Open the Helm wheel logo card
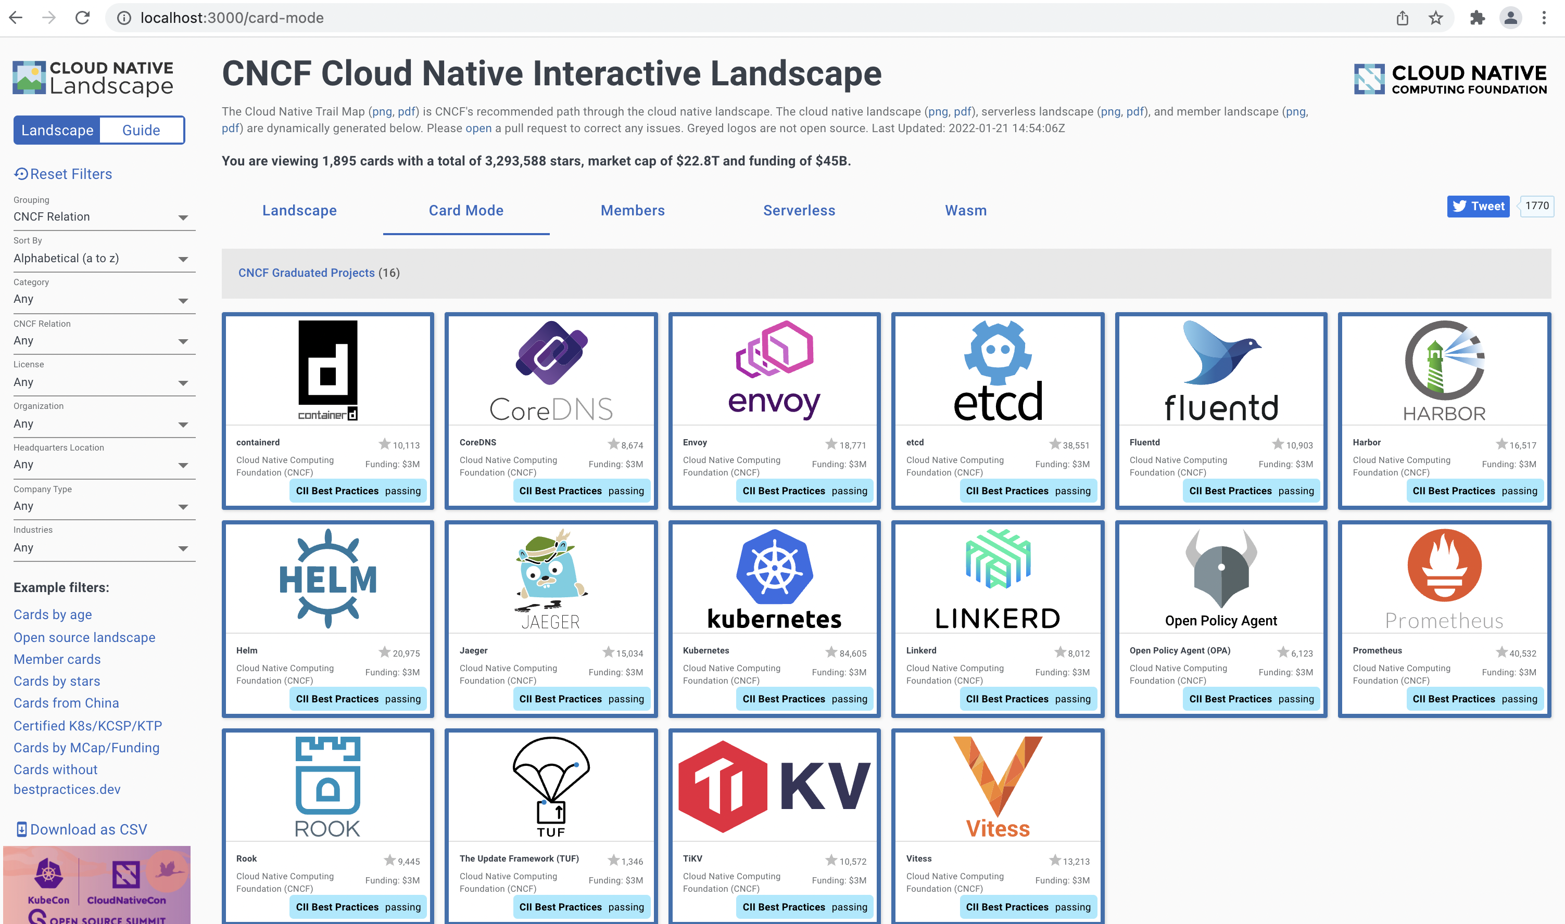This screenshot has height=924, width=1565. point(327,579)
